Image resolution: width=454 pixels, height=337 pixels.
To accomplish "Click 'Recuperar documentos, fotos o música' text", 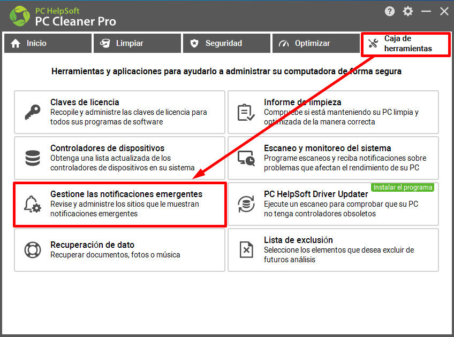I will (115, 255).
